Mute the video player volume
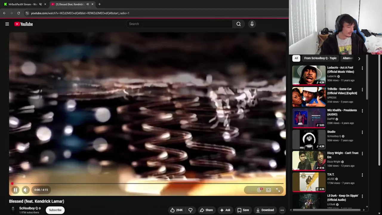The image size is (382, 215). (x=26, y=190)
